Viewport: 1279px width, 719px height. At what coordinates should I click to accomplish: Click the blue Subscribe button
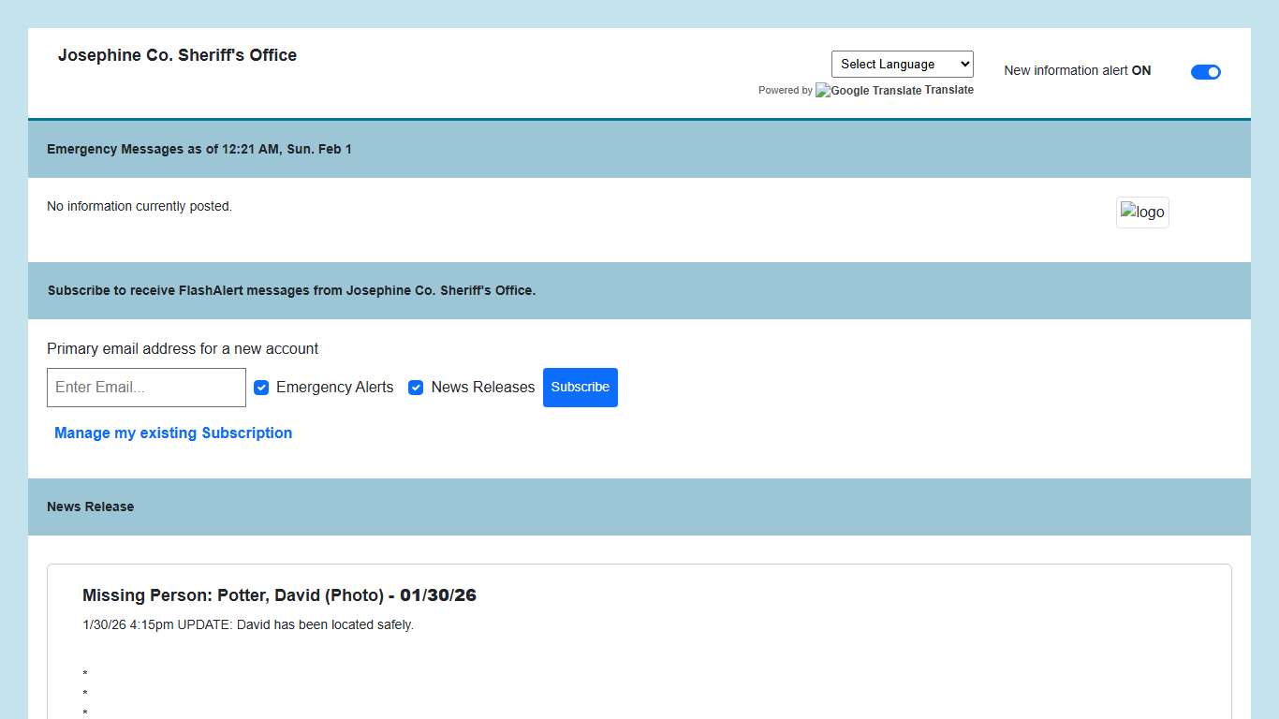point(580,388)
